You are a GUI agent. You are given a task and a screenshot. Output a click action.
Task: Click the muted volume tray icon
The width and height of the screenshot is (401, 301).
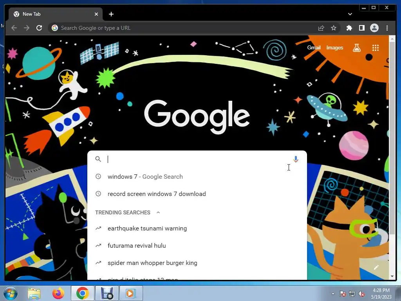tap(361, 294)
